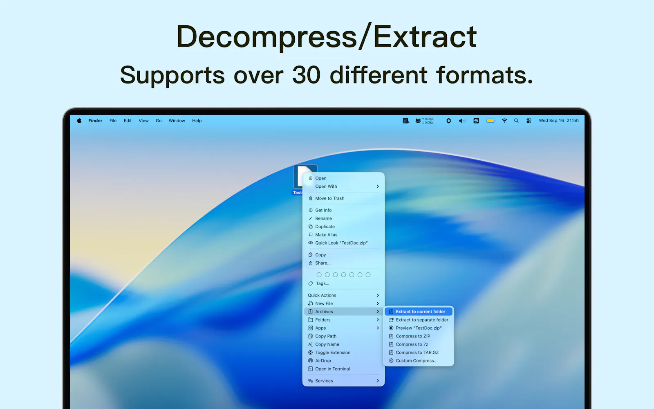Click the hexagon icon in menu bar
654x409 pixels.
click(x=448, y=121)
